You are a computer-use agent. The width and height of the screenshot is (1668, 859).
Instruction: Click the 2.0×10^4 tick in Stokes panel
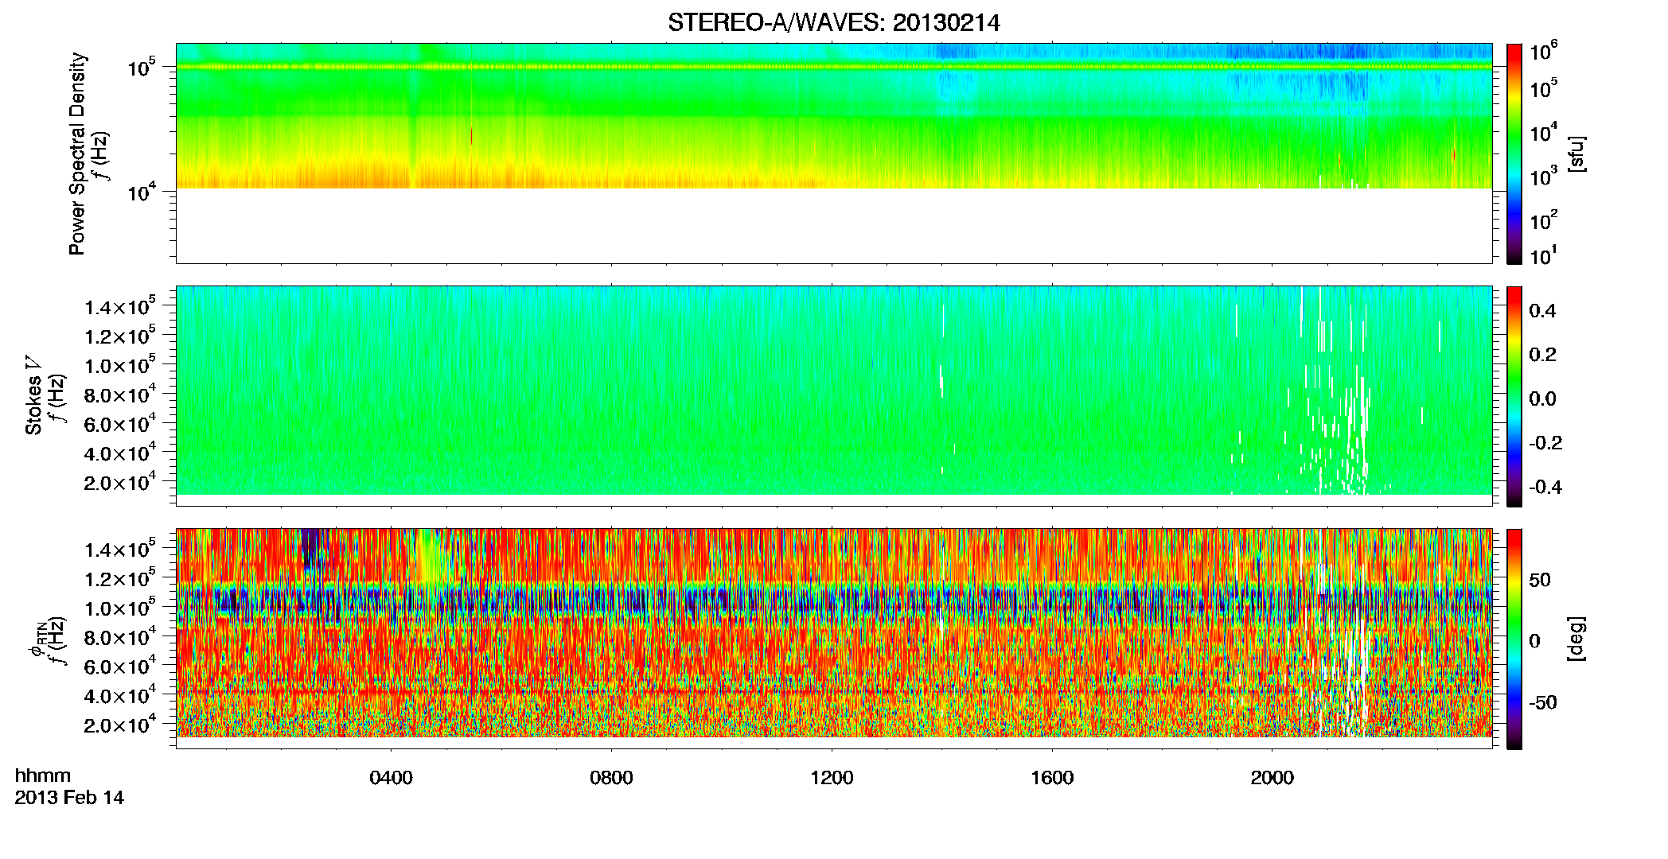click(x=120, y=482)
